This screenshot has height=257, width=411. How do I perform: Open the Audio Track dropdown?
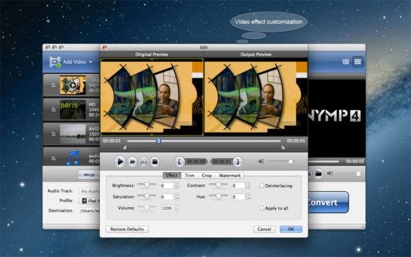89,191
